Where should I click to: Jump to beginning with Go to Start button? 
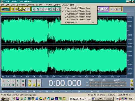pyautogui.click(x=4, y=85)
